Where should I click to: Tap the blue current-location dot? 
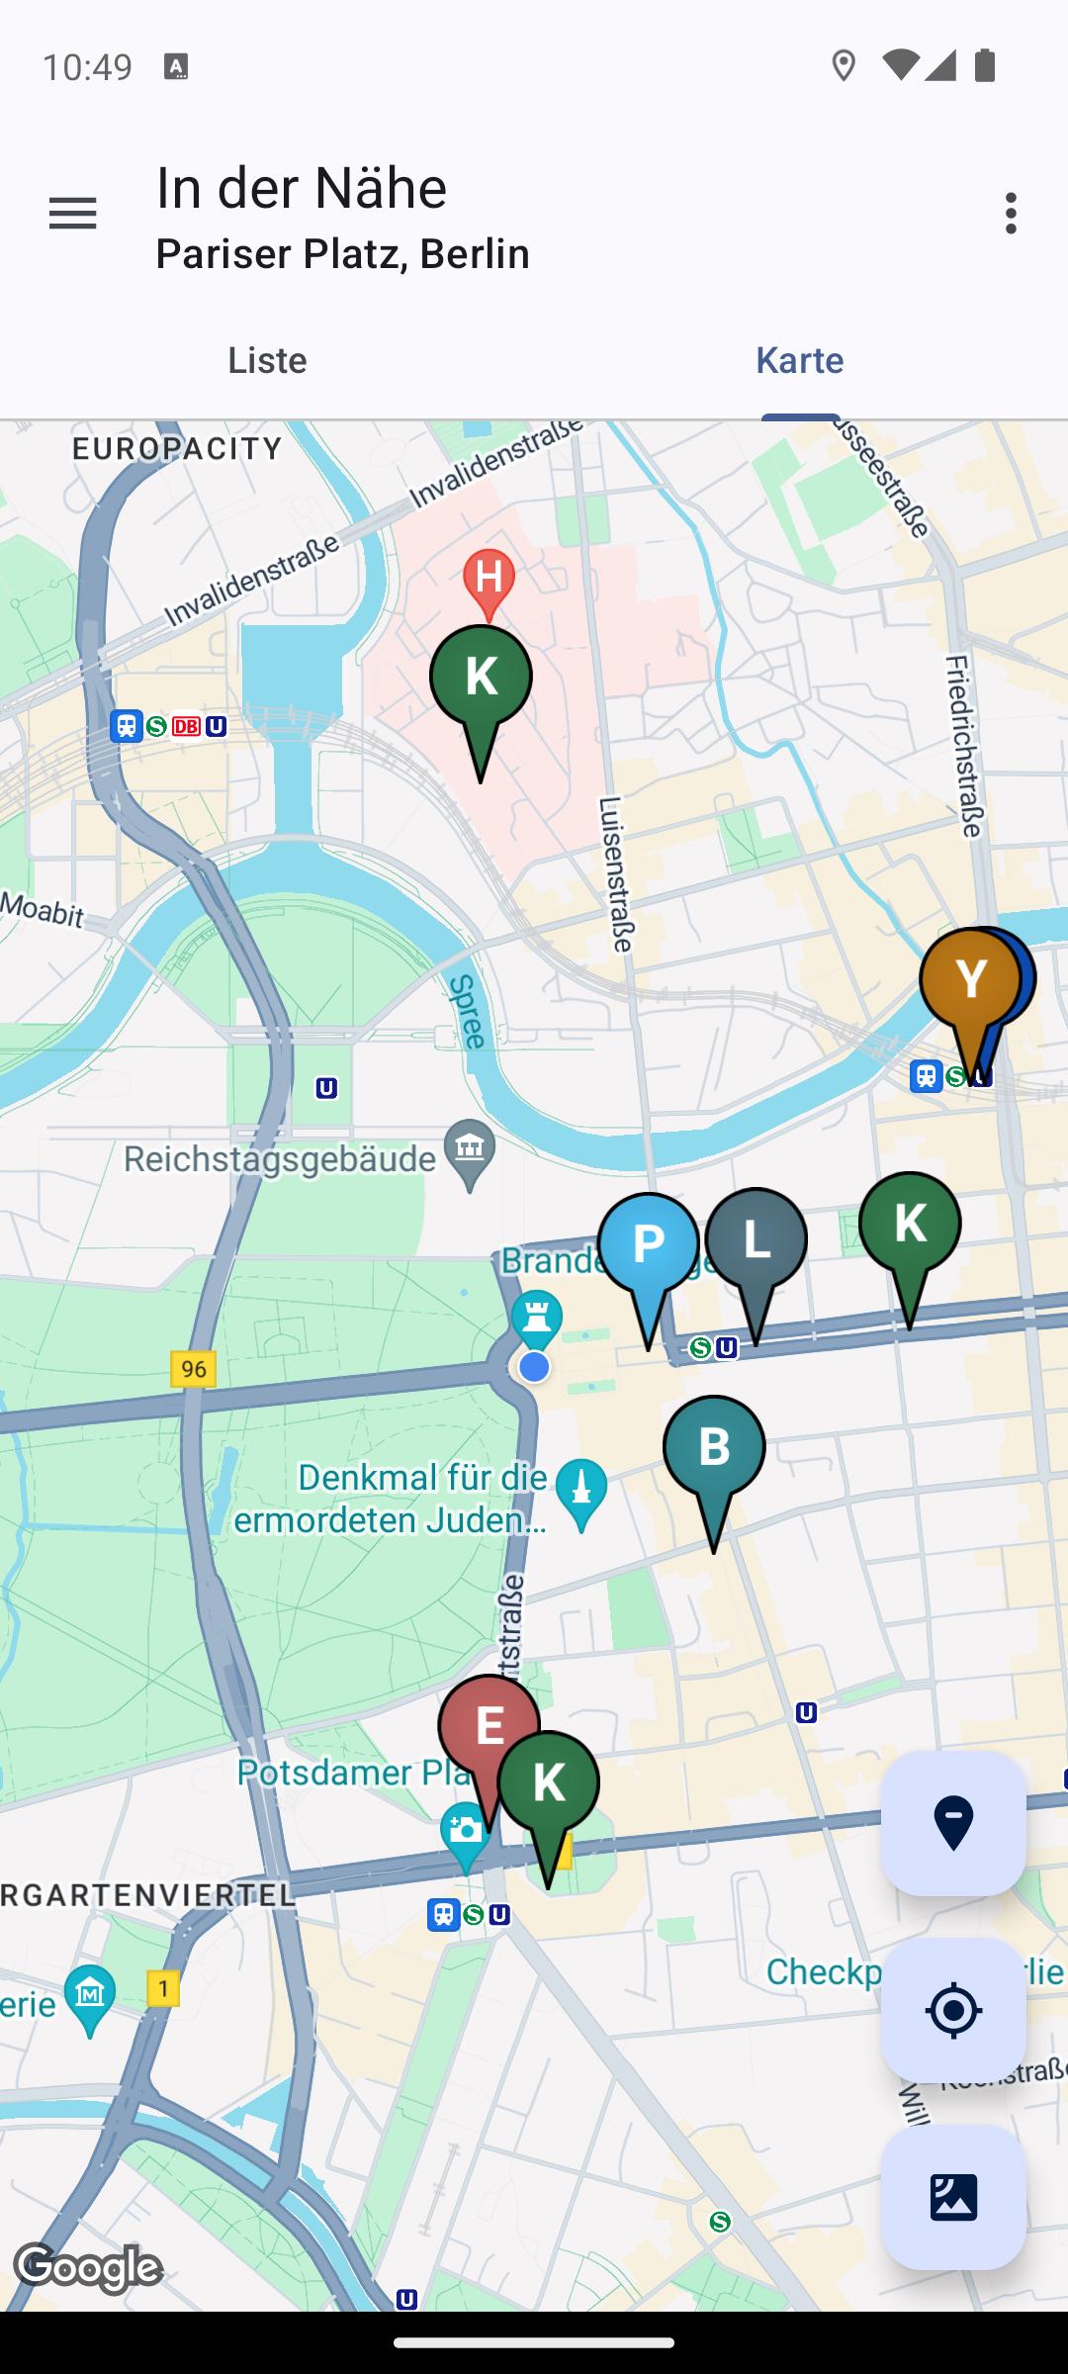(x=535, y=1367)
